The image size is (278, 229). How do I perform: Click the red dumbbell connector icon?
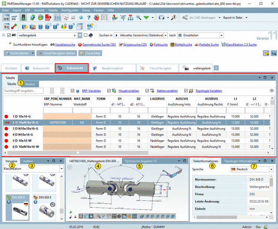click(14, 26)
